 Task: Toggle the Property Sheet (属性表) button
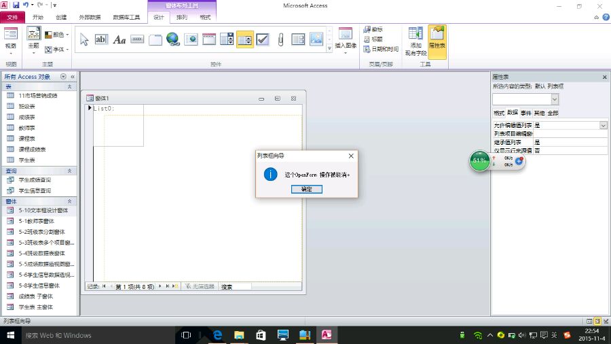437,41
